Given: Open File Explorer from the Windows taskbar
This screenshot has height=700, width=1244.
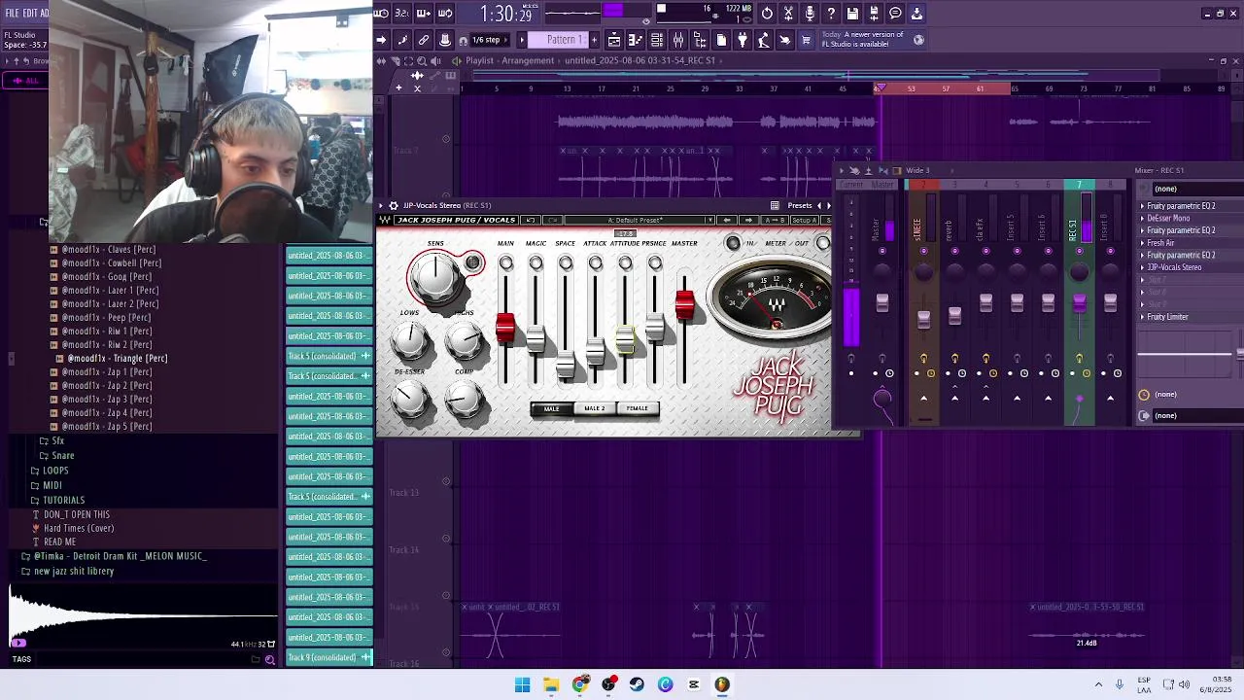Looking at the screenshot, I should [x=551, y=684].
